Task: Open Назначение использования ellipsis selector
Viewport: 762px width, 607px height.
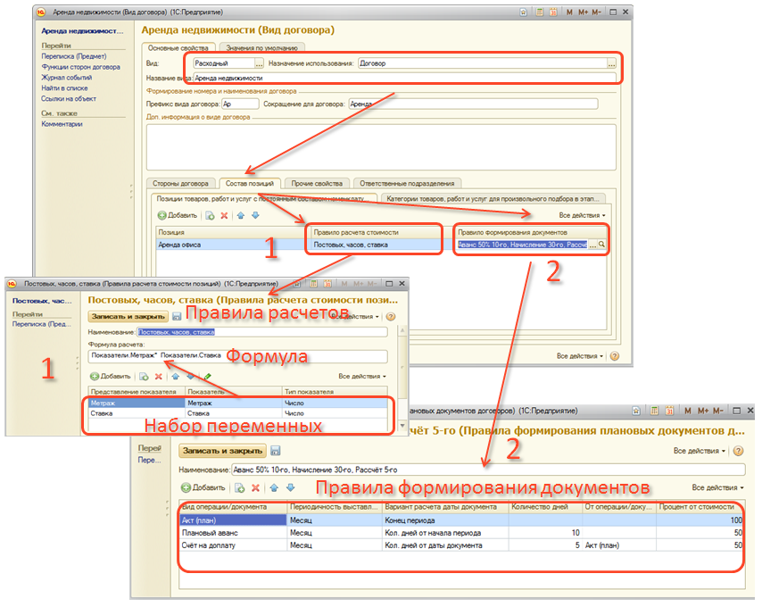Action: pos(611,64)
